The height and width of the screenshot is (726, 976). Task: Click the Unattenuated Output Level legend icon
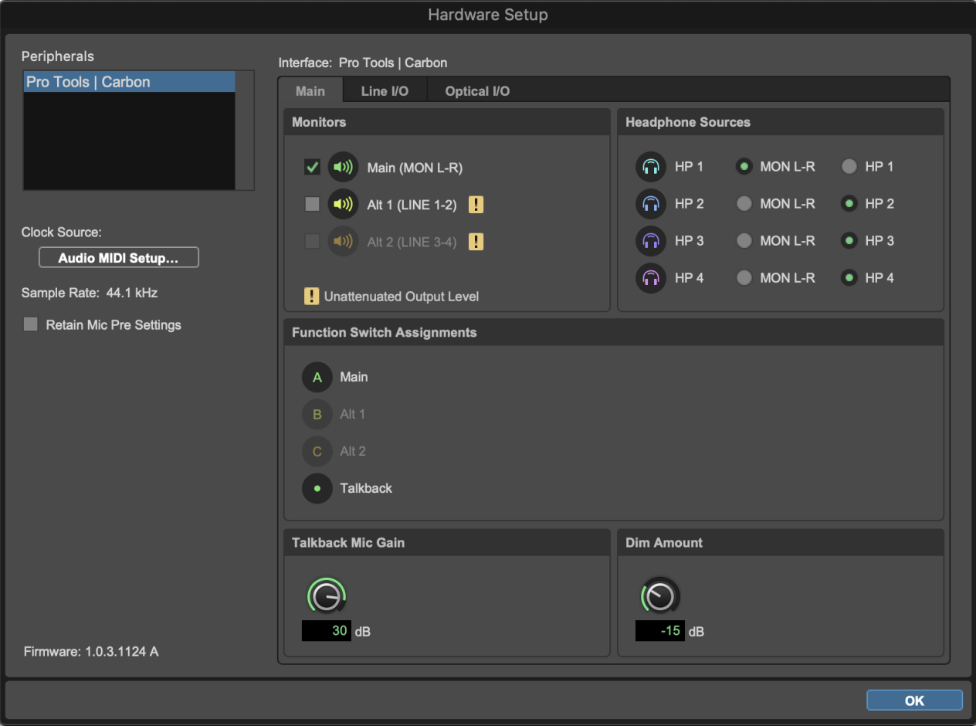point(311,296)
